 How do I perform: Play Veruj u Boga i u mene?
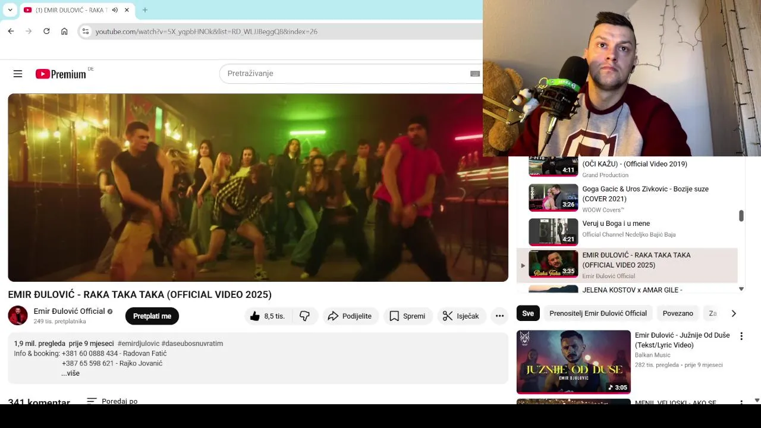pos(616,224)
